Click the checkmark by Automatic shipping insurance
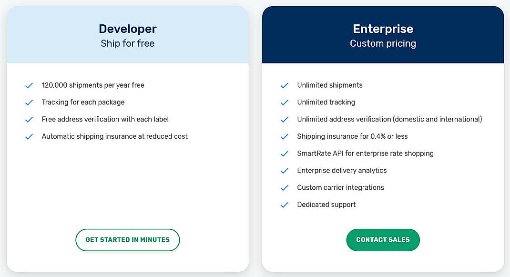 (x=29, y=136)
